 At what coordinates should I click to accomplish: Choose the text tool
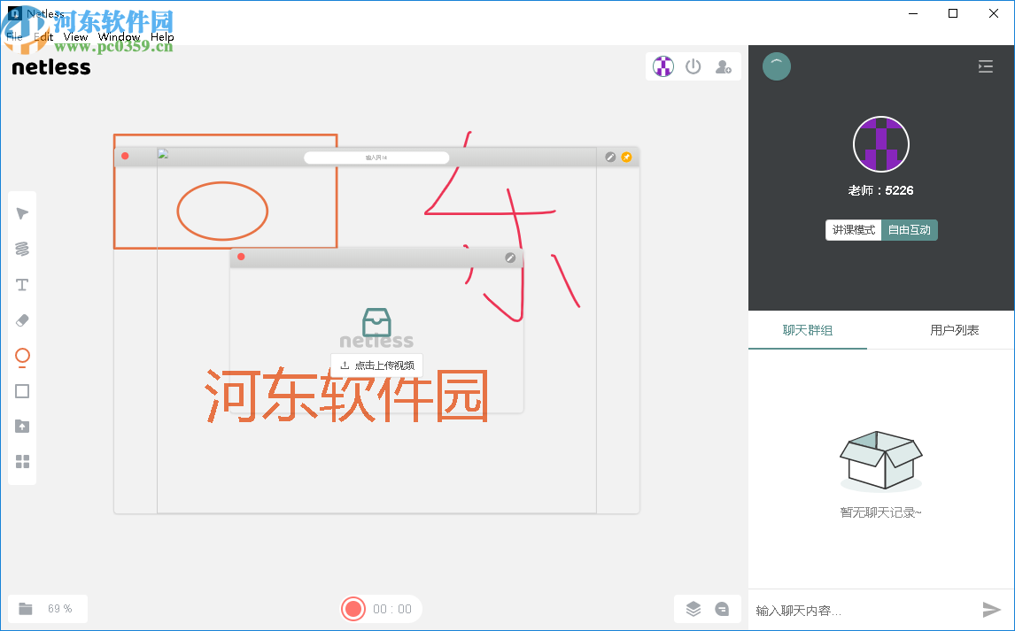tap(22, 284)
